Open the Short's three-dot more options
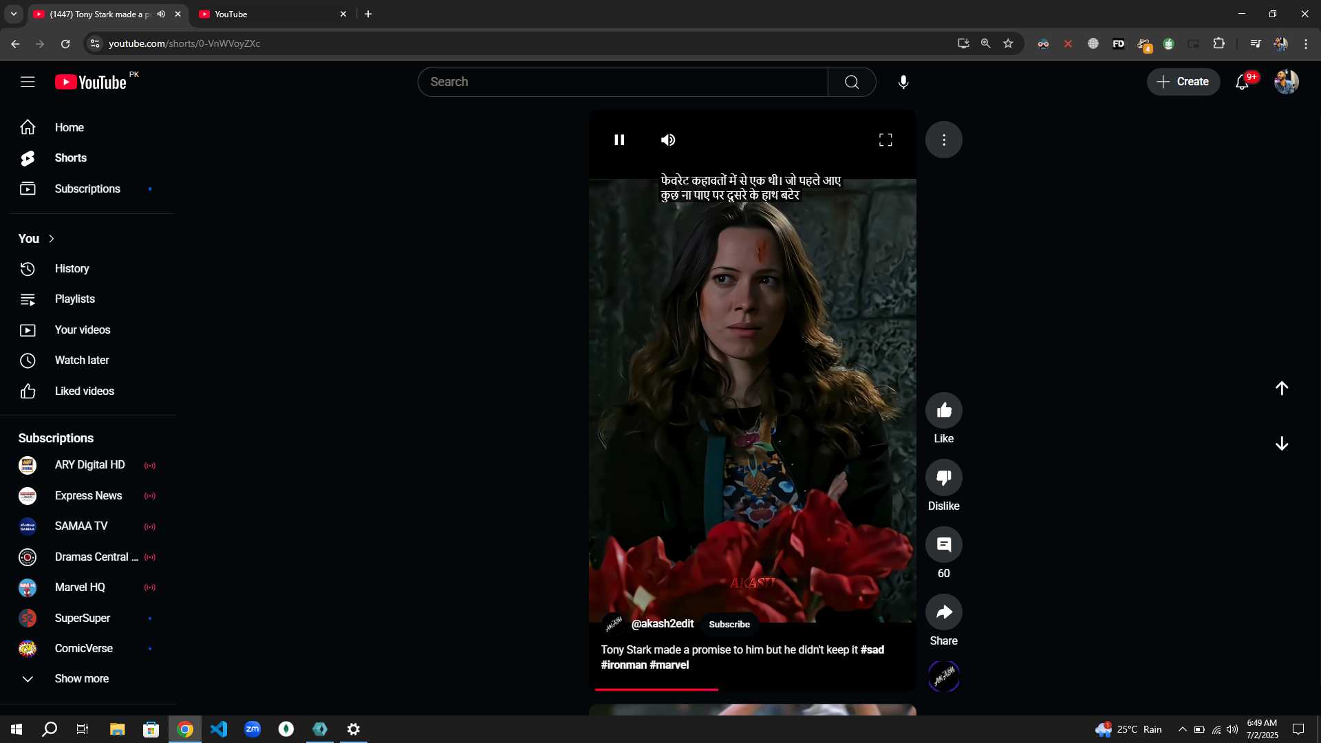 pyautogui.click(x=944, y=140)
